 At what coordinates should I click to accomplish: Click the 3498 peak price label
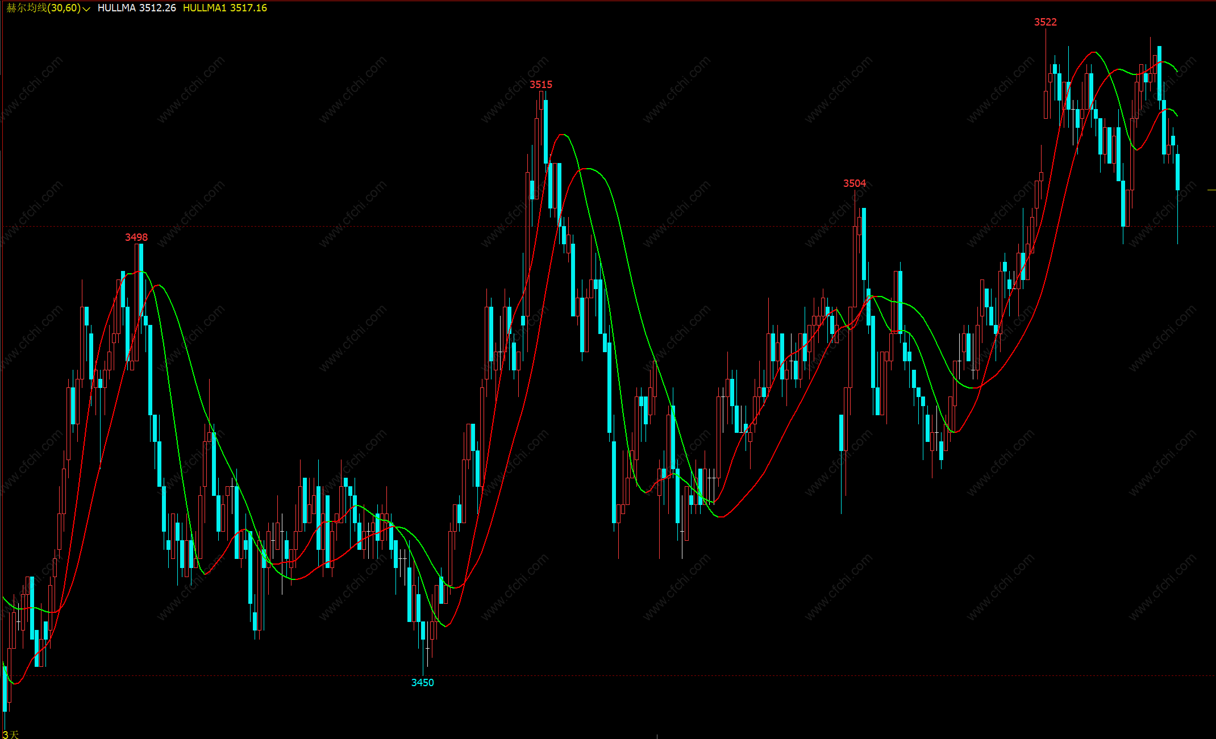(x=136, y=237)
